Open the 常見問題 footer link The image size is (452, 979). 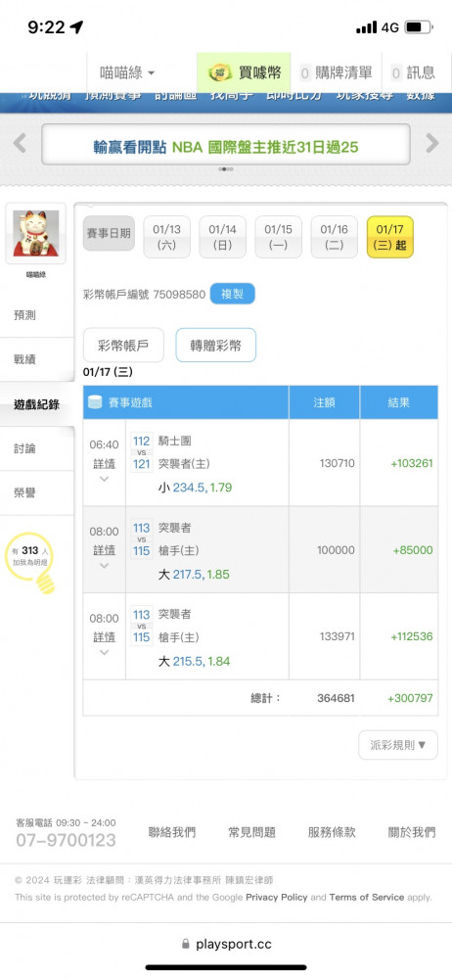252,832
